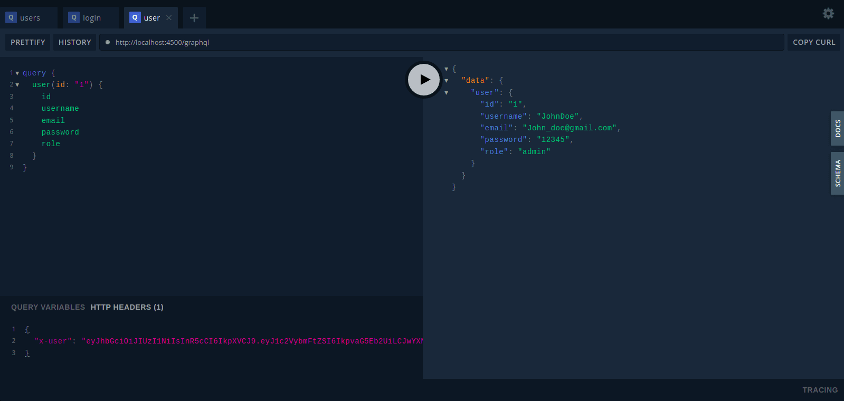Image resolution: width=844 pixels, height=401 pixels.
Task: Click the Q icon on users tab
Action: pos(11,17)
